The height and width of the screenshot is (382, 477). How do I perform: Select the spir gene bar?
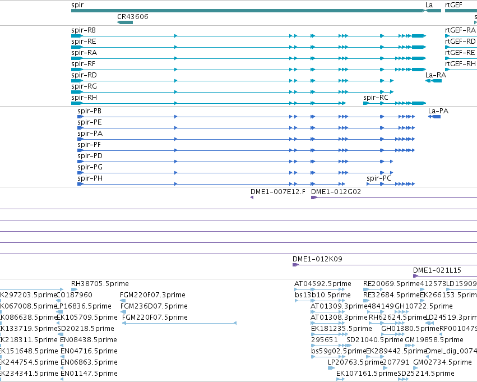[248, 11]
